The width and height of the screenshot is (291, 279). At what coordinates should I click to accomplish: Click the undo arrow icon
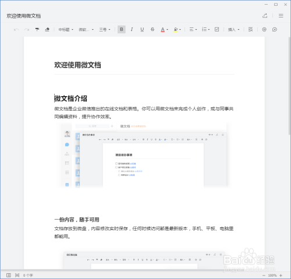tap(16, 30)
